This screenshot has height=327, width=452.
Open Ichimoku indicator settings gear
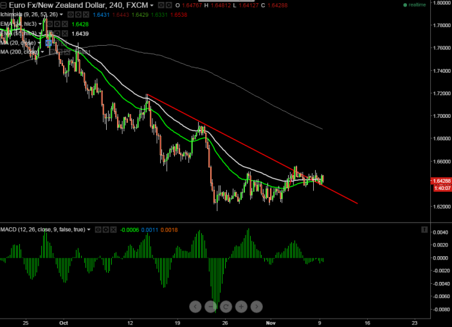[78, 14]
